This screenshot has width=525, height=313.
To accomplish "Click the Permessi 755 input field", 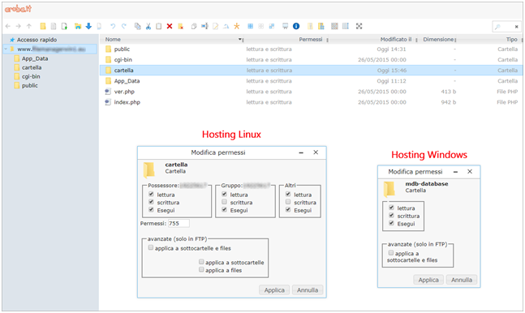I will click(179, 223).
